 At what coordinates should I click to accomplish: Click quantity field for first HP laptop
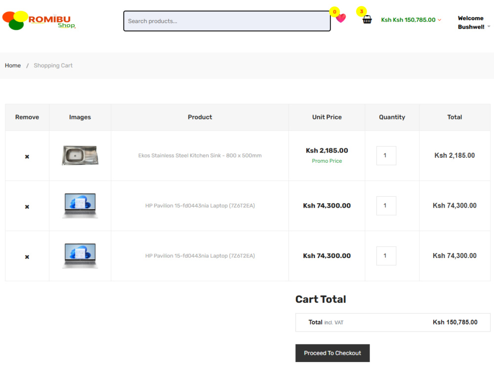click(x=386, y=206)
